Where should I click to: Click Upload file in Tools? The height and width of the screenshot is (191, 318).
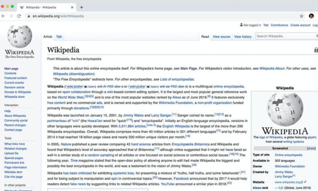pos(11,153)
